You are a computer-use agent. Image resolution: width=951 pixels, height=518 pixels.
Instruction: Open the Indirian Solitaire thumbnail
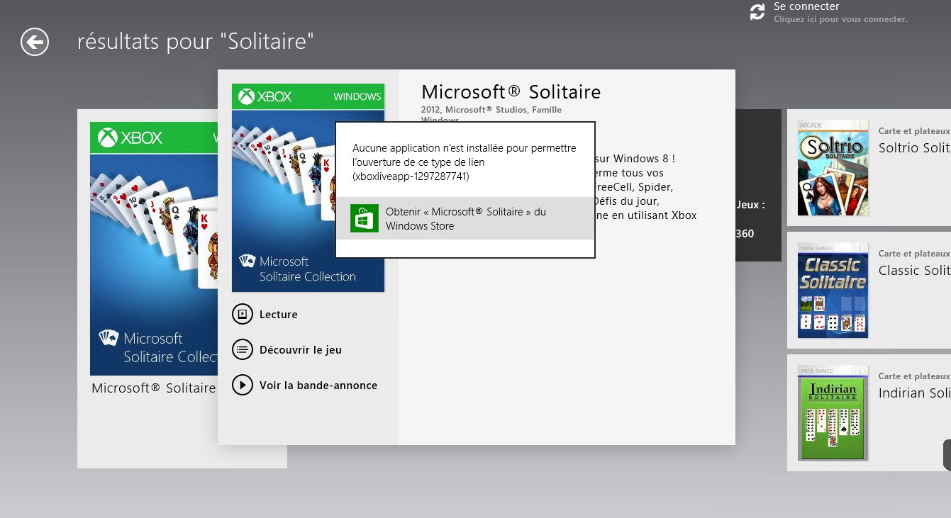833,412
